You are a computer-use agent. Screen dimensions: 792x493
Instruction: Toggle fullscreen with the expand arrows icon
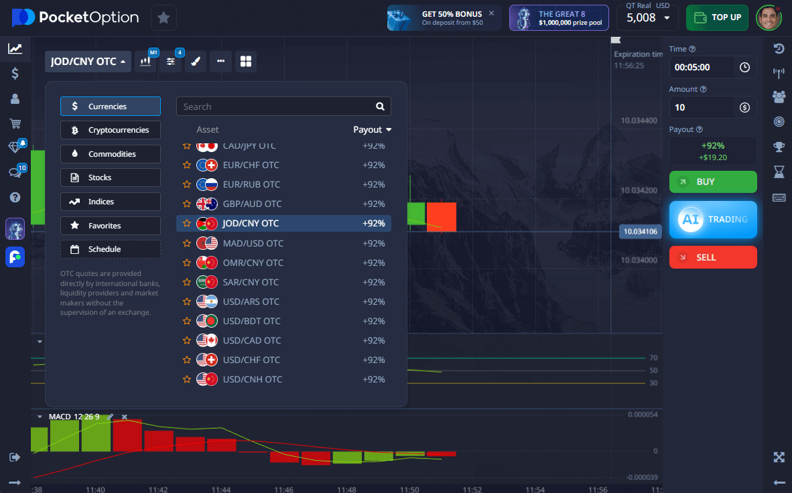tap(779, 457)
